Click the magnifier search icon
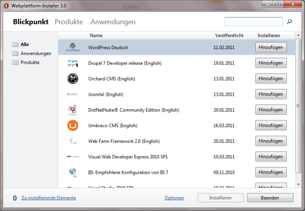305x211 pixels. pos(289,21)
